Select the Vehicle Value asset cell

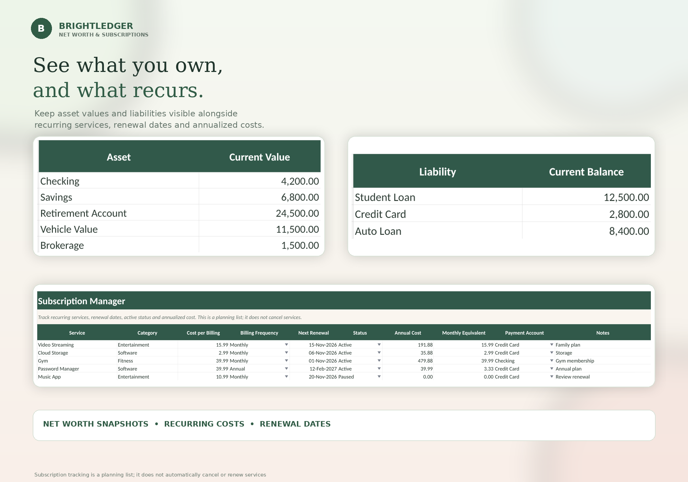tap(119, 229)
